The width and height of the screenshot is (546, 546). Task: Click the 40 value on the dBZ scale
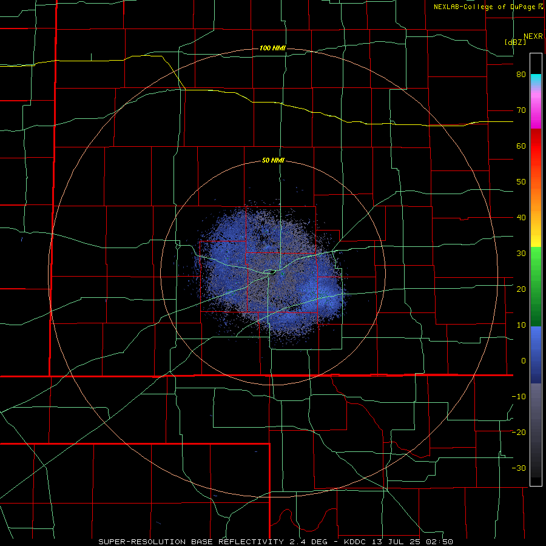click(x=521, y=218)
